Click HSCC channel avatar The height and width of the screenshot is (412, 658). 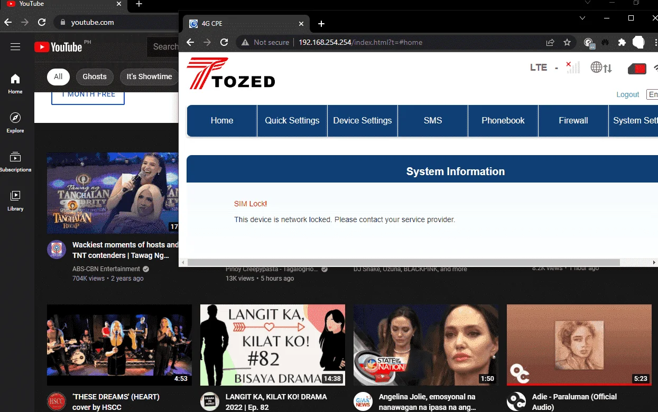(x=57, y=401)
